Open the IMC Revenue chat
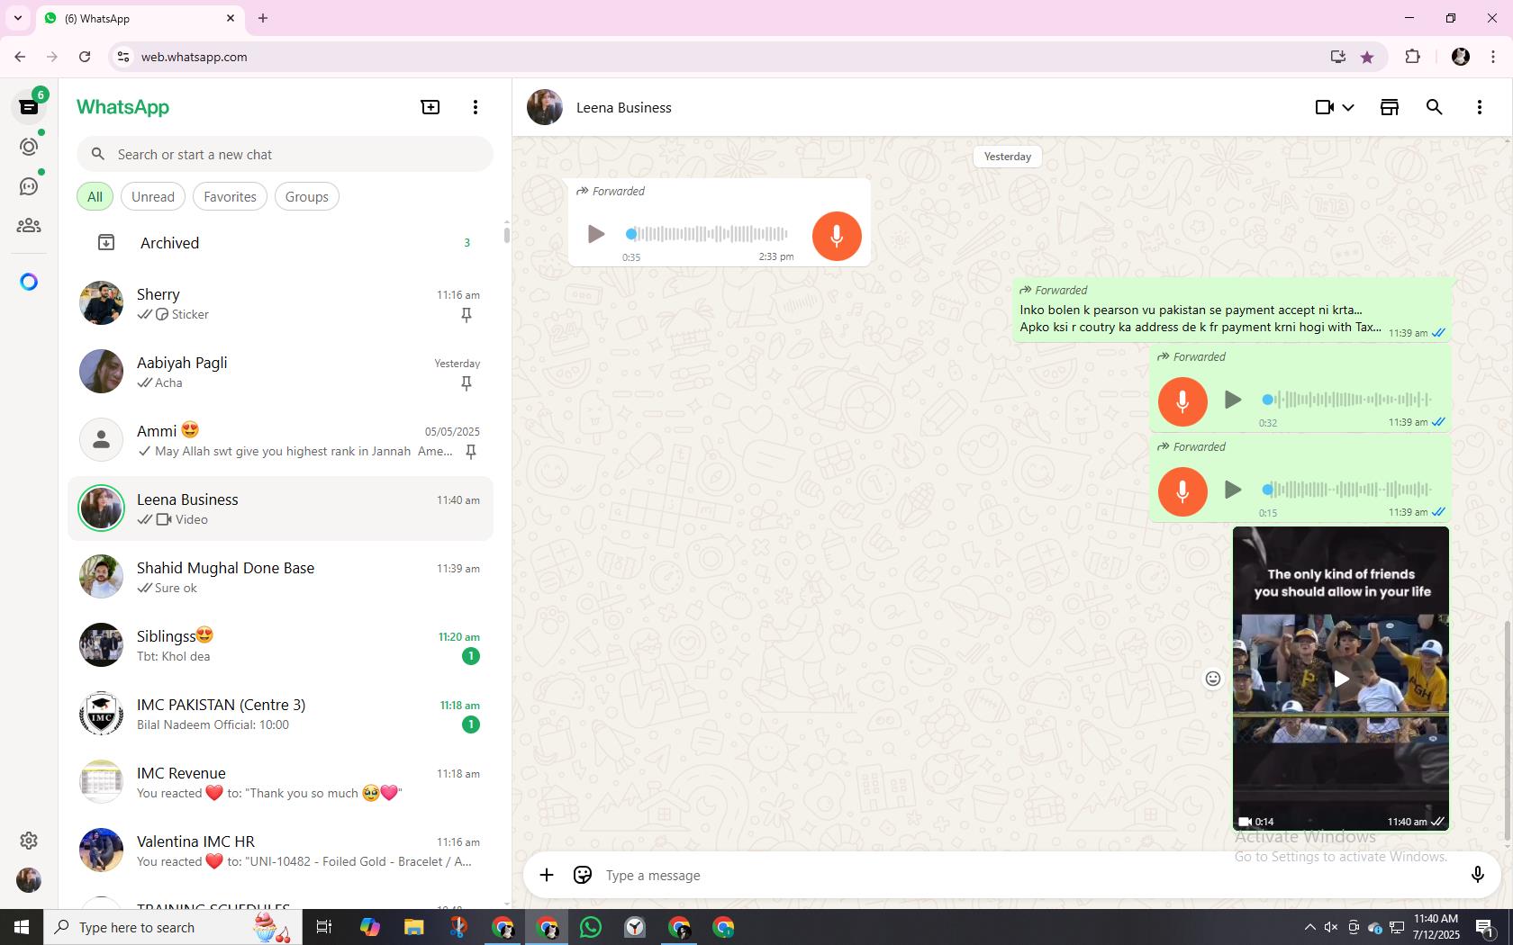Image resolution: width=1513 pixels, height=945 pixels. tap(280, 783)
